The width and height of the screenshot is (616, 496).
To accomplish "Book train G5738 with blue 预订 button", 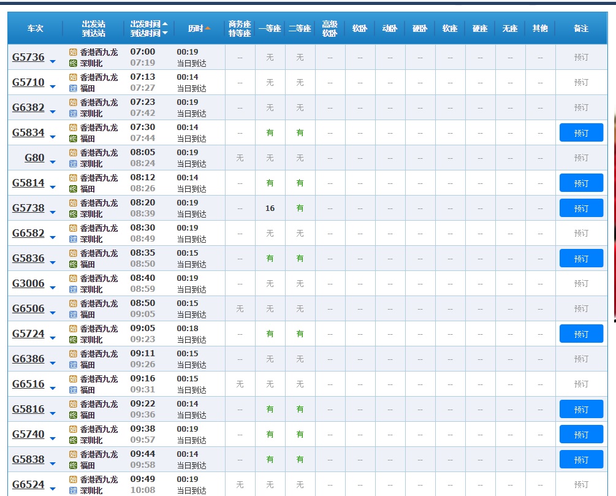I will point(581,208).
